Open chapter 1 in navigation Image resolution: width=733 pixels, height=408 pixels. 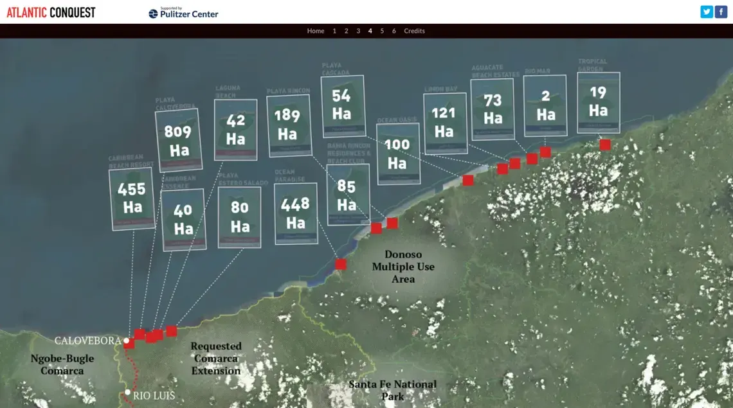[x=334, y=31]
